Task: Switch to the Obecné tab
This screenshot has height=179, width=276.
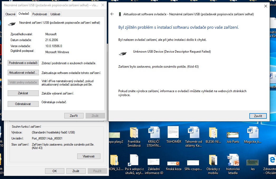Action: click(10, 14)
